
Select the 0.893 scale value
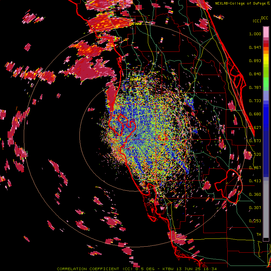[x=255, y=61]
